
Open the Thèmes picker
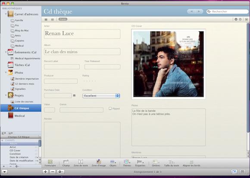click(x=127, y=162)
